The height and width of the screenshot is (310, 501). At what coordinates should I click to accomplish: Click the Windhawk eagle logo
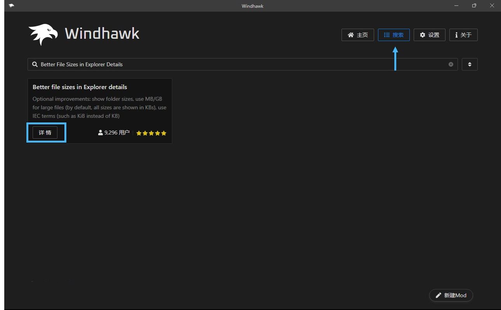(43, 34)
